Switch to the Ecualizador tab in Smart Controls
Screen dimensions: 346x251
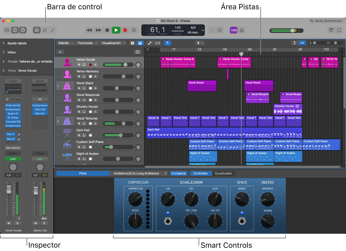[224, 173]
